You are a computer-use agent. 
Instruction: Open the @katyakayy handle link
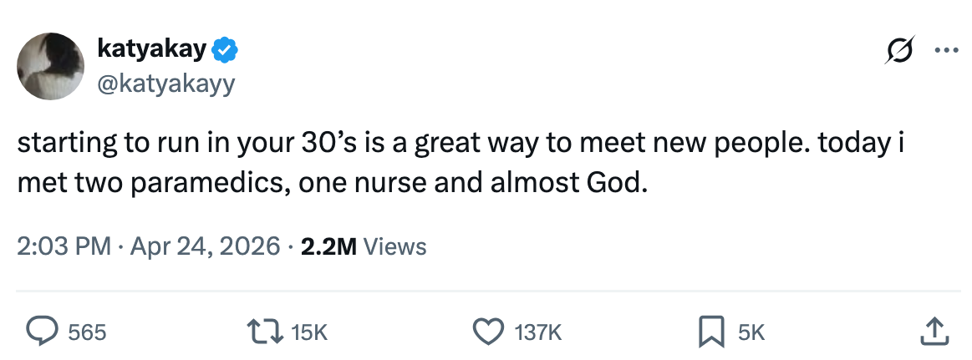(166, 84)
